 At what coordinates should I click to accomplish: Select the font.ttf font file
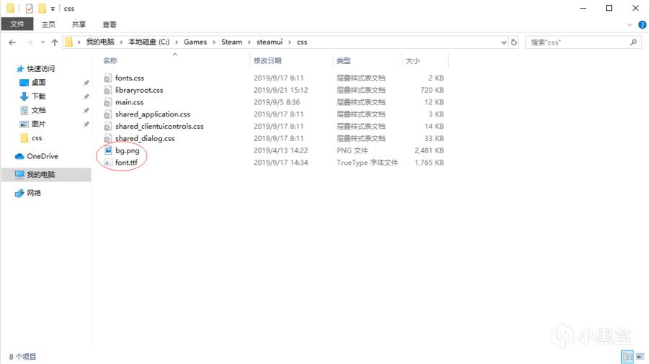point(125,163)
